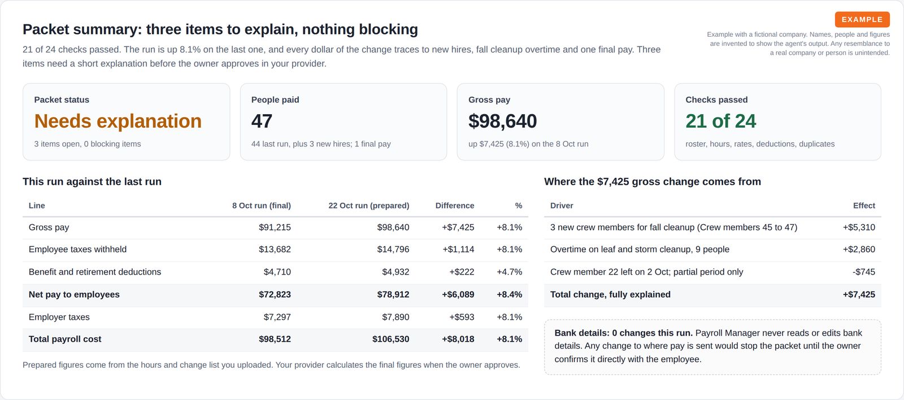Click the $13,682 taxes withheld cell
904x400 pixels.
tap(275, 249)
